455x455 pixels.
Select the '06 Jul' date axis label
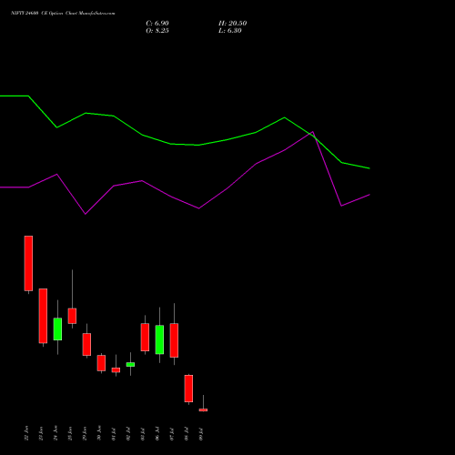pyautogui.click(x=157, y=434)
